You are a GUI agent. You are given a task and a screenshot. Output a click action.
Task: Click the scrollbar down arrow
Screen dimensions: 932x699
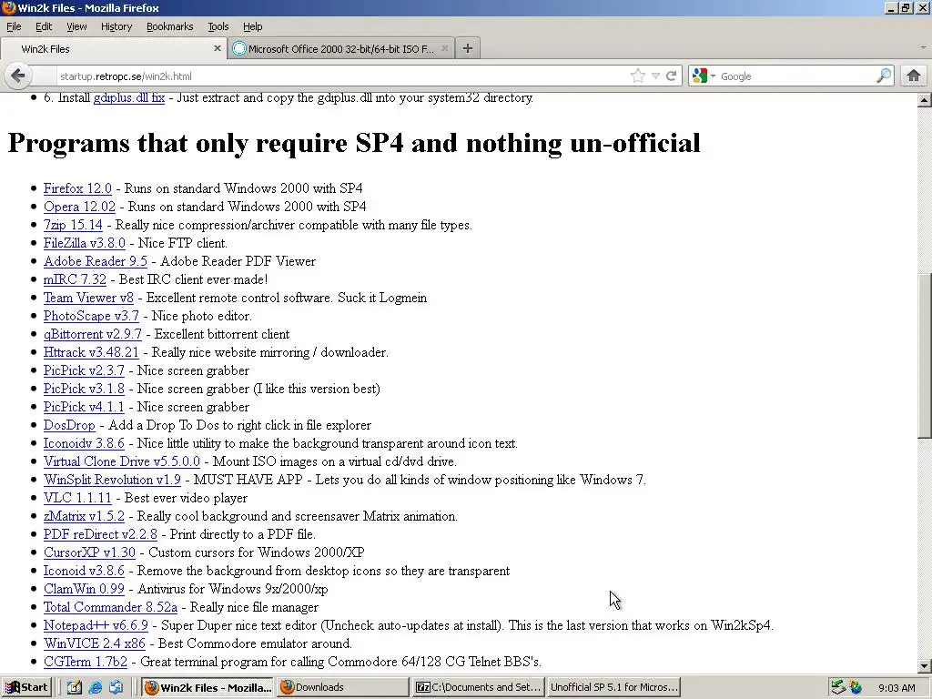click(925, 665)
